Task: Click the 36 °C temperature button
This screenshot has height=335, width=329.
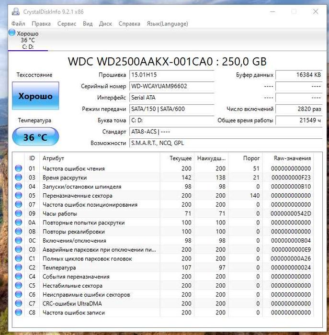Action: tap(35, 137)
